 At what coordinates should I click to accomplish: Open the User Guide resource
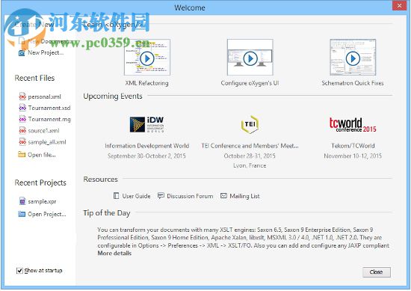pos(136,196)
